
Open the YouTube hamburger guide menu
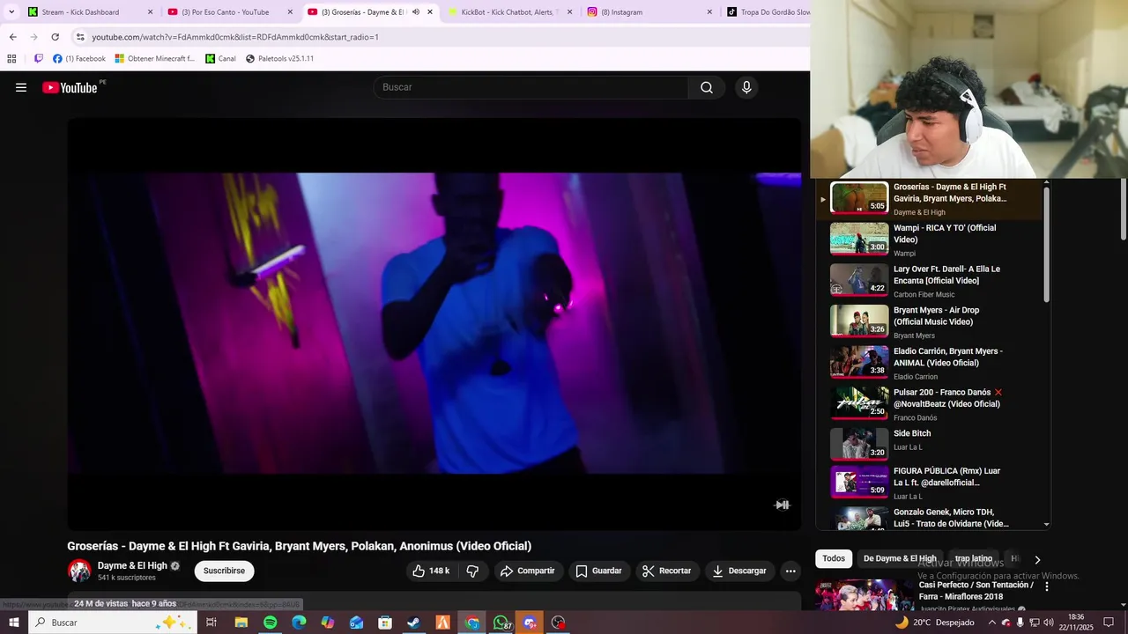tap(21, 87)
